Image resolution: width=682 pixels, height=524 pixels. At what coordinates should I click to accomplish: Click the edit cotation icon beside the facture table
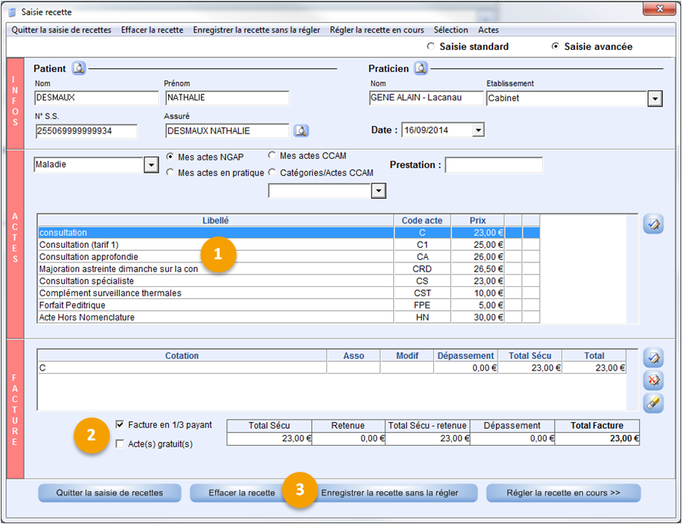pos(654,358)
